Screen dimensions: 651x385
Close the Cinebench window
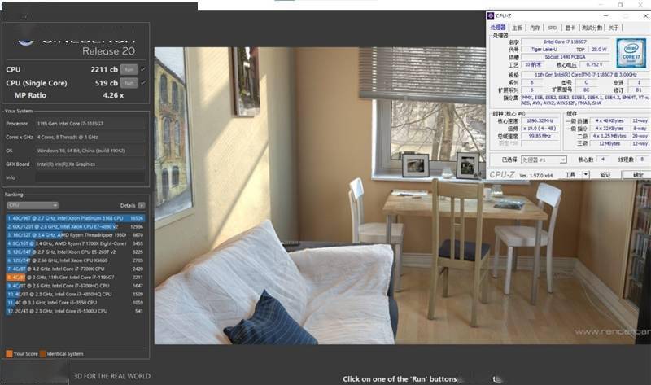pos(640,4)
